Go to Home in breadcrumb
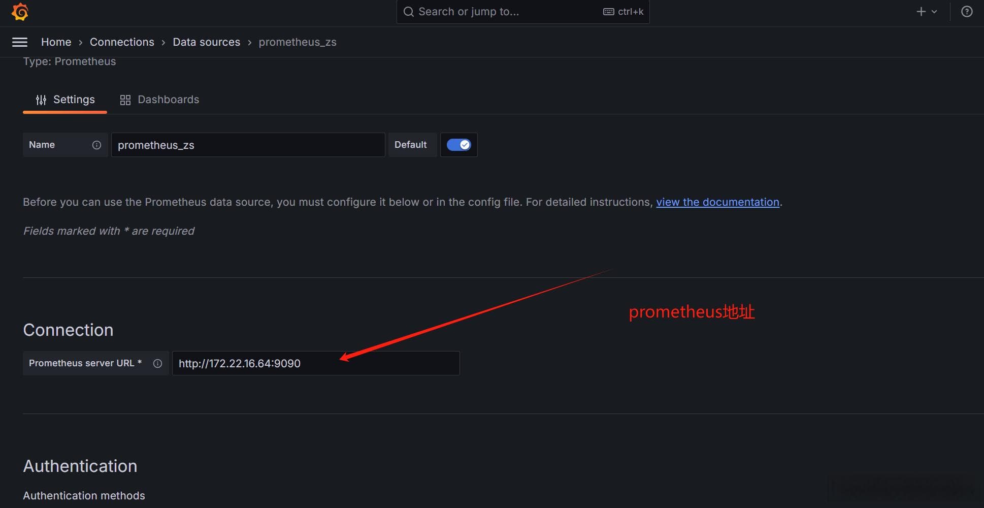 click(56, 42)
